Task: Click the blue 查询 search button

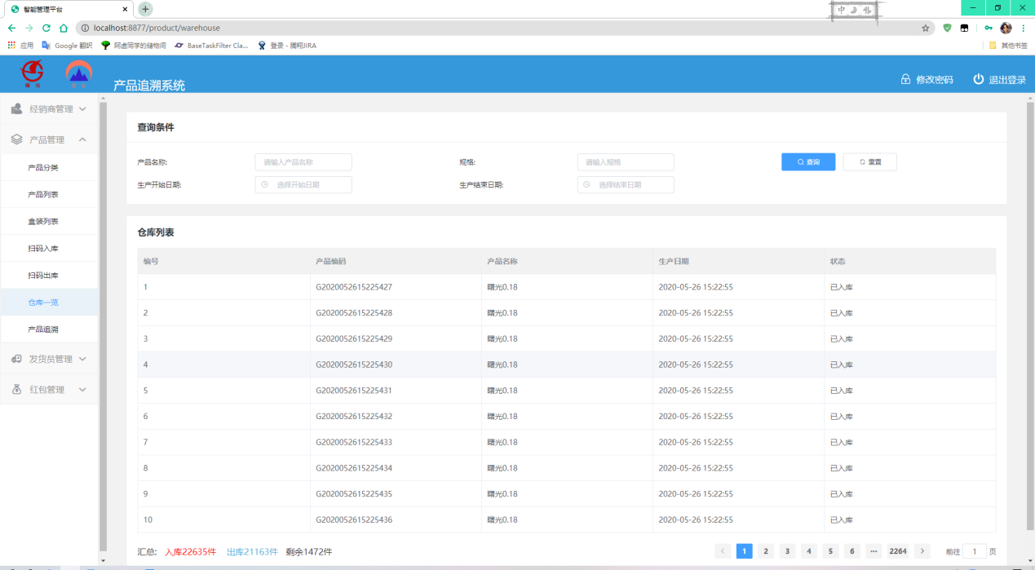Action: click(x=807, y=162)
